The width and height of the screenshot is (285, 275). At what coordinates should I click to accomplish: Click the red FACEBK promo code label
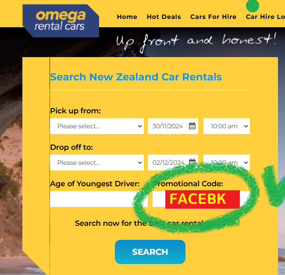click(203, 199)
